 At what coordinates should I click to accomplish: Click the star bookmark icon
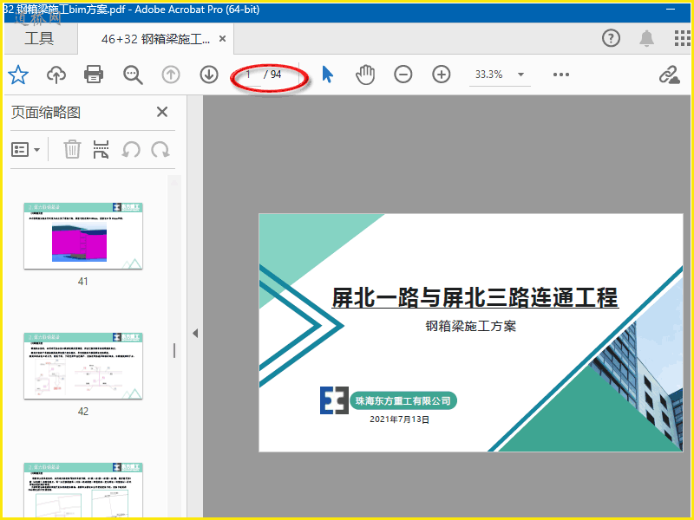(x=18, y=75)
